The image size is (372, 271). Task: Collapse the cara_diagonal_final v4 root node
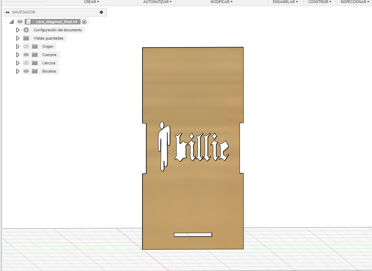pyautogui.click(x=11, y=22)
